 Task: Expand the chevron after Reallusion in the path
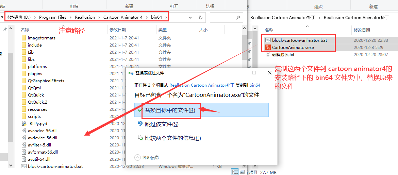pyautogui.click(x=99, y=18)
